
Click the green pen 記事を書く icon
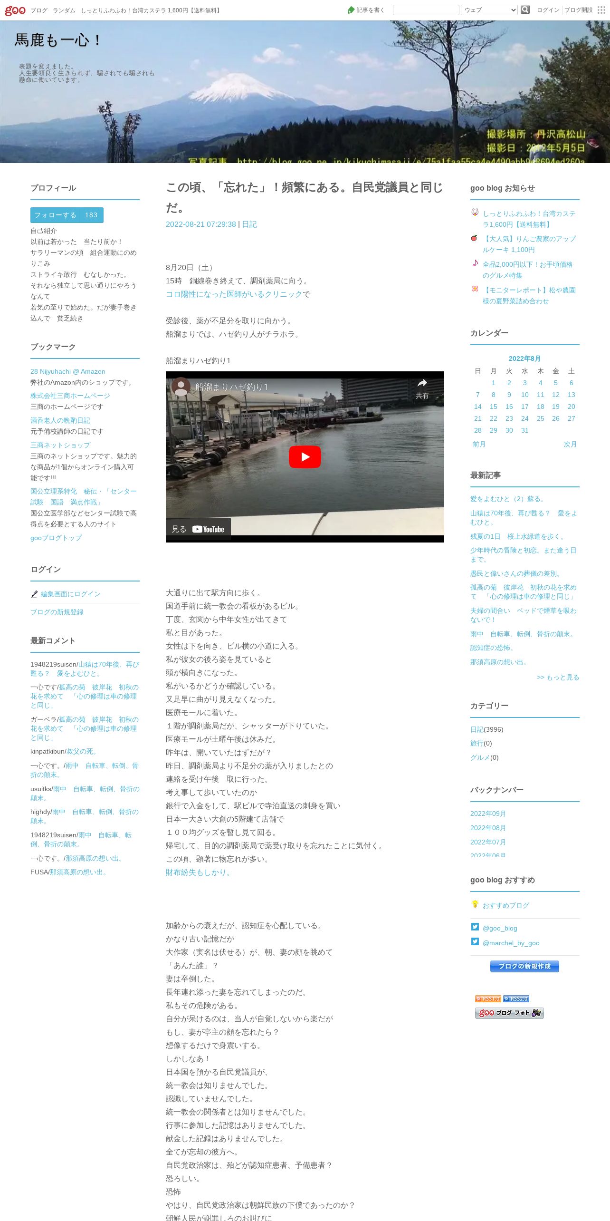(x=351, y=10)
